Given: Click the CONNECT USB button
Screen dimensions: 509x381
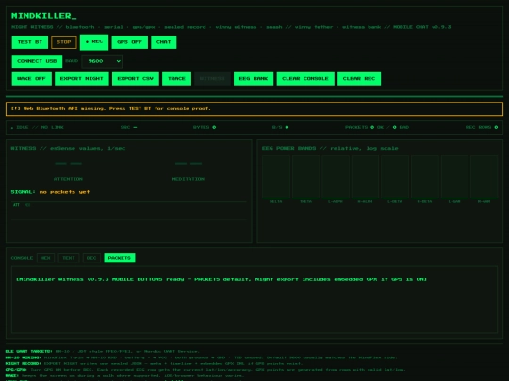Looking at the screenshot, I should click(37, 61).
